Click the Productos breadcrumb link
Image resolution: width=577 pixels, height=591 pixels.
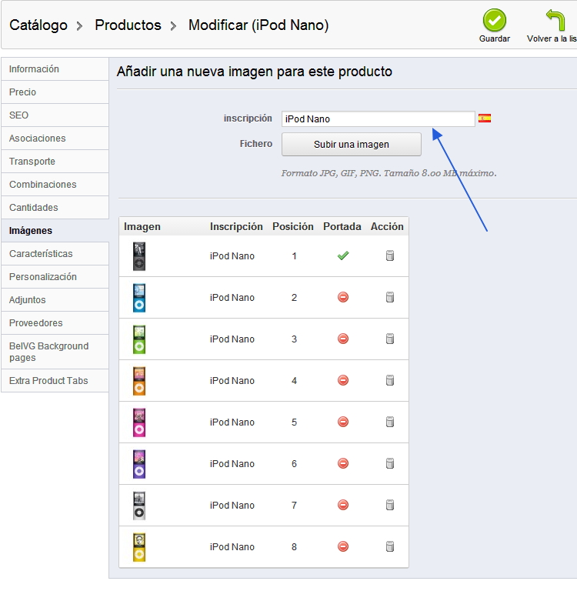point(128,25)
